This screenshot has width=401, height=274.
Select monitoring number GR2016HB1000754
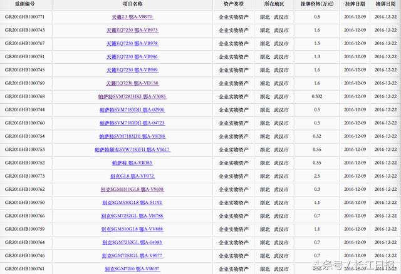[25, 136]
